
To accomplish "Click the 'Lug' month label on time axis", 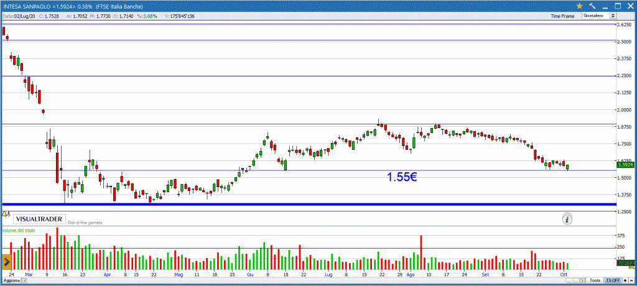I will 328,274.
